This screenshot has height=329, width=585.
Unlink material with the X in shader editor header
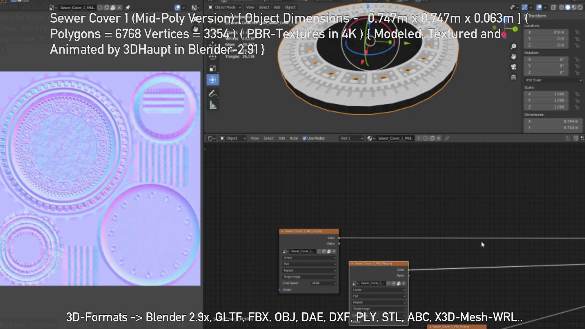click(439, 138)
